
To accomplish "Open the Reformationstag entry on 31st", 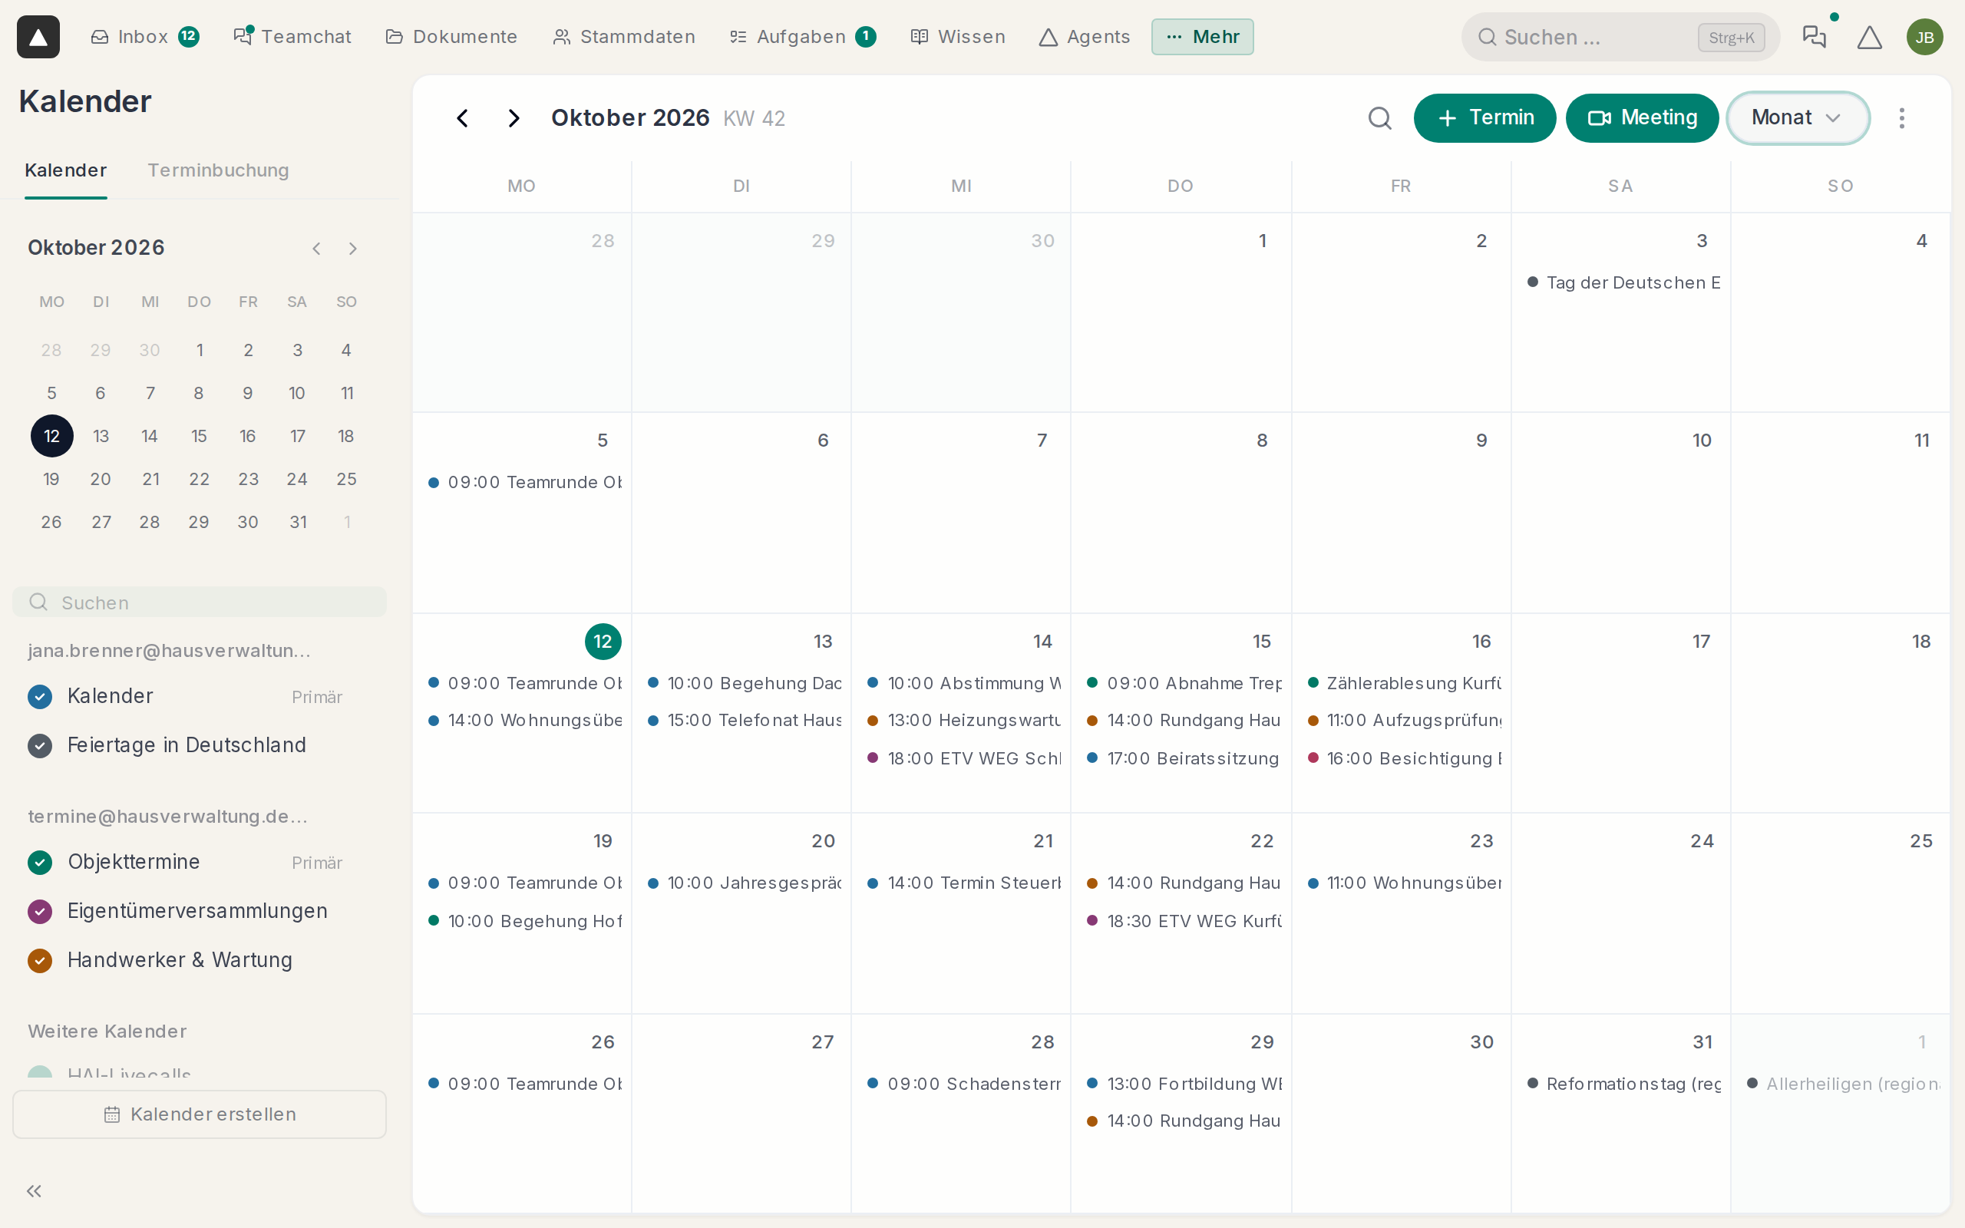I will pyautogui.click(x=1623, y=1084).
